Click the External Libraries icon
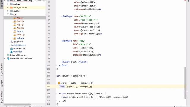 [x=8, y=55]
